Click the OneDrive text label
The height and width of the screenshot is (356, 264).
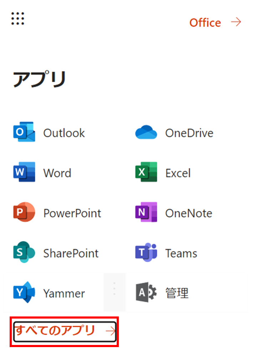coord(189,133)
